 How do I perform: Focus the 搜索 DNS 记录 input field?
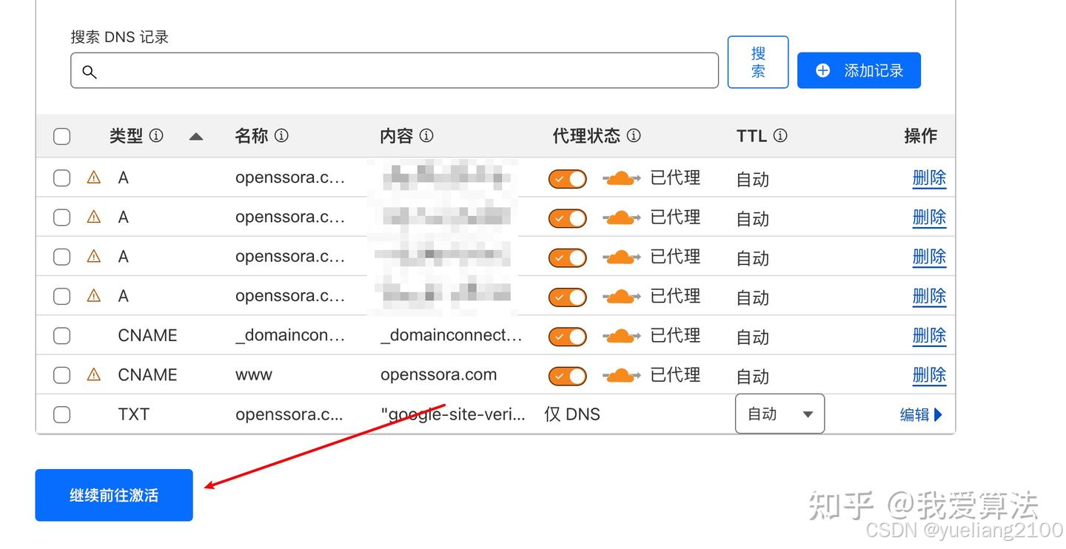395,70
